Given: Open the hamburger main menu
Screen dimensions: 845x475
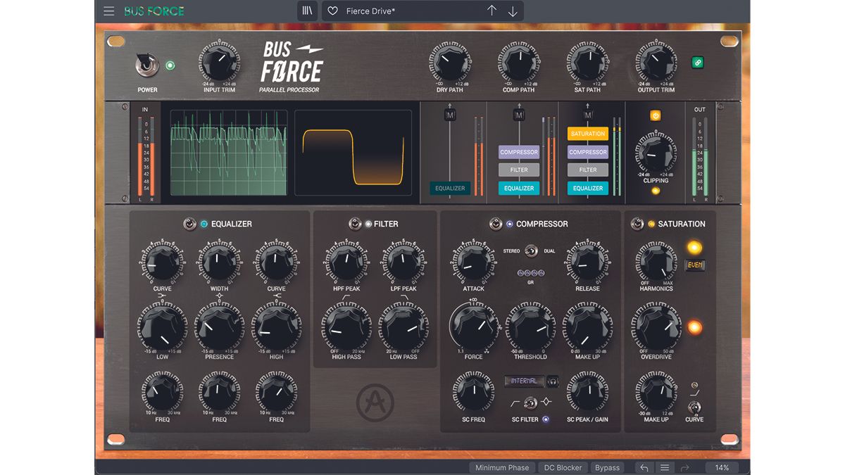Looking at the screenshot, I should [x=108, y=11].
